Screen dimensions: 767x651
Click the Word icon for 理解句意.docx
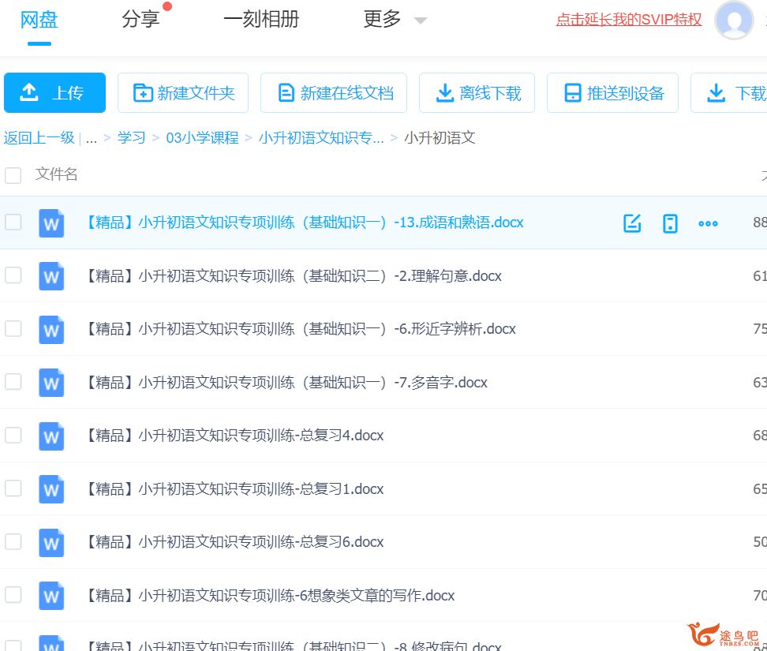[x=51, y=276]
